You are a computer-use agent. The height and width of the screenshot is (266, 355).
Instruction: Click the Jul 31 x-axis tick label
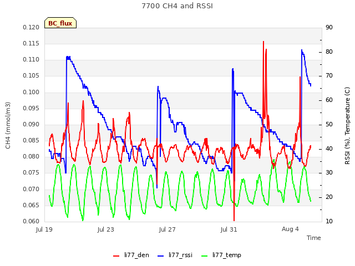pos(229,229)
